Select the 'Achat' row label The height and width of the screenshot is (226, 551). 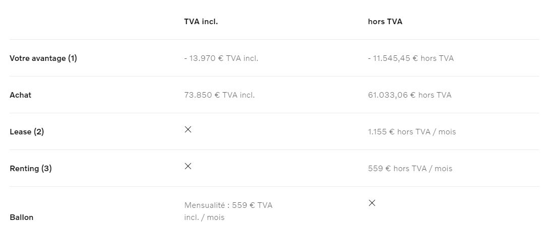[20, 95]
